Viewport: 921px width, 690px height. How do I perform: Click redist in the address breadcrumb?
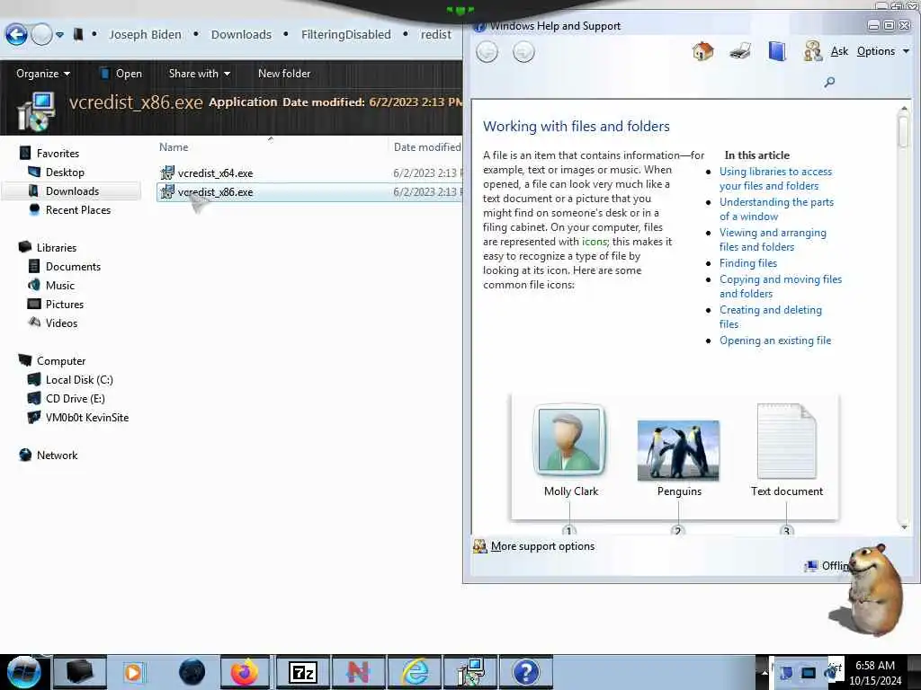[436, 35]
